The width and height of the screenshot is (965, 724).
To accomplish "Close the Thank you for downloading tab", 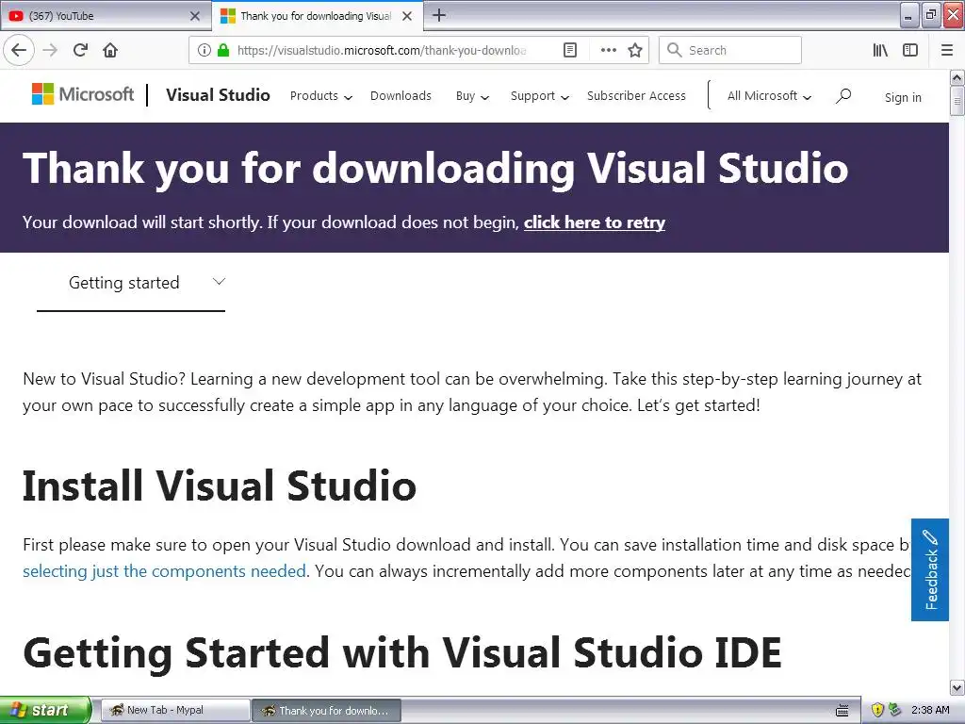I will pos(407,16).
